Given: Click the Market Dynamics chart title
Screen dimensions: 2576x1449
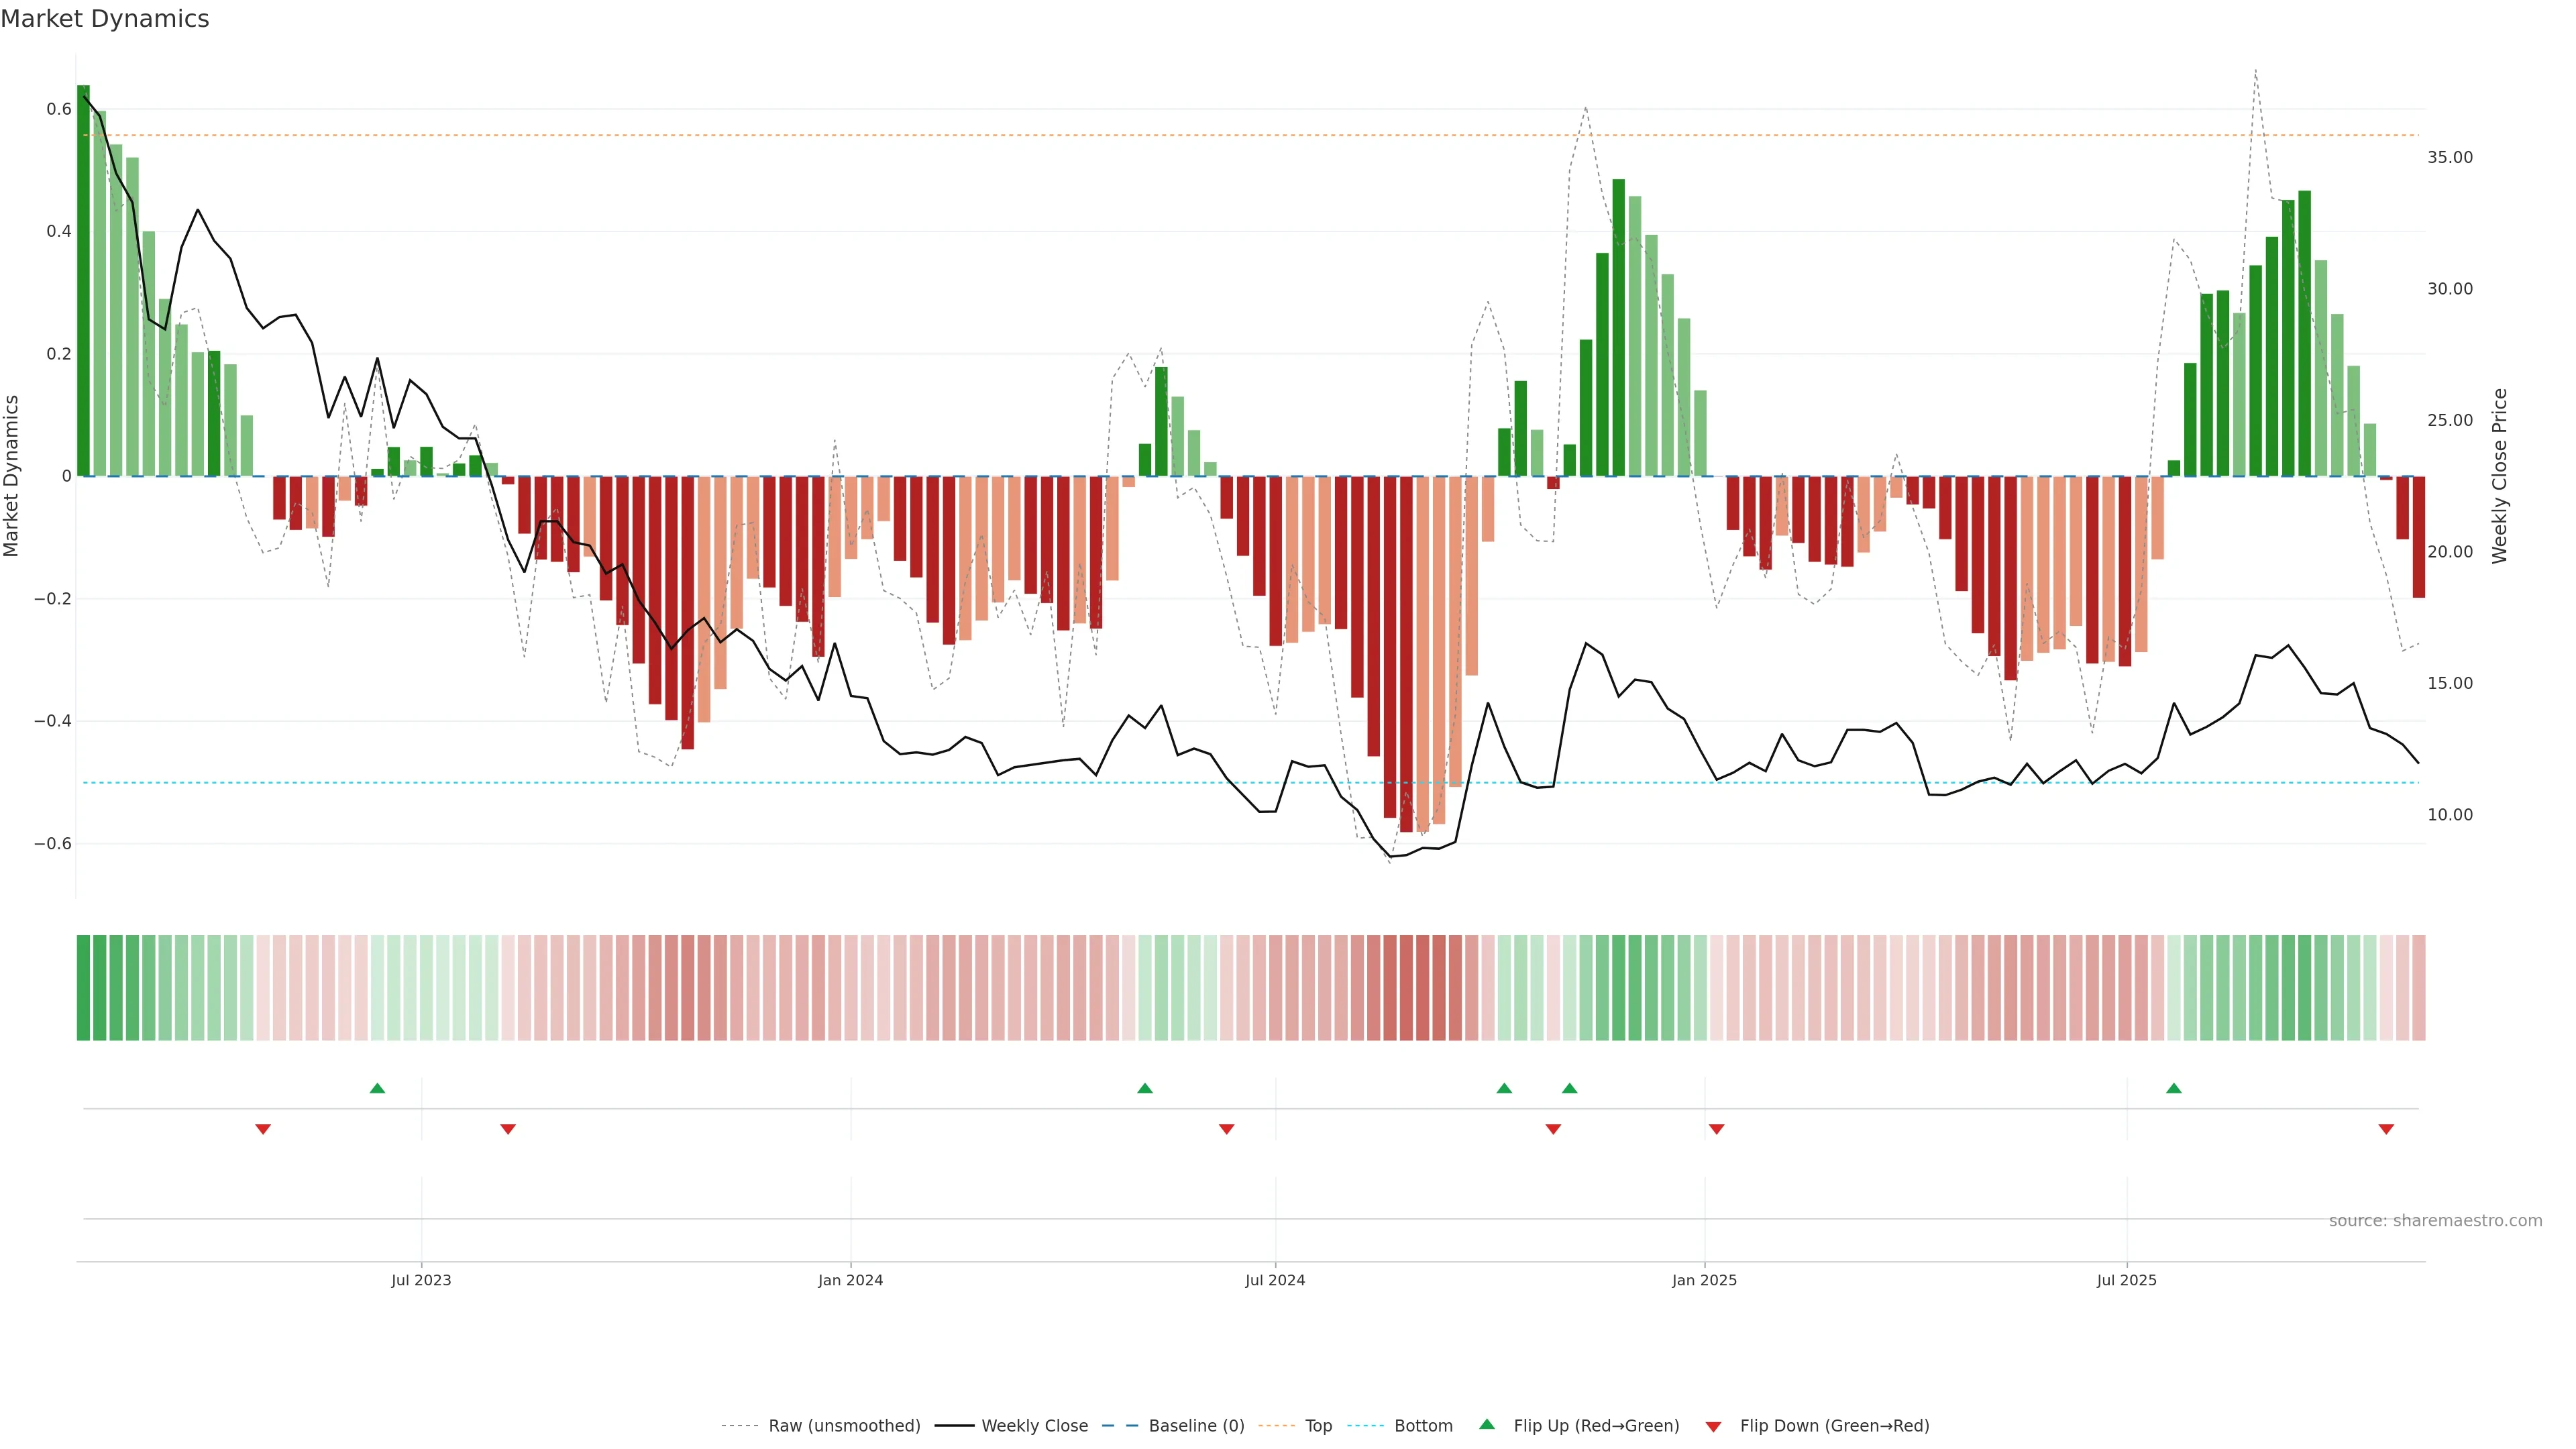Looking at the screenshot, I should pyautogui.click(x=105, y=19).
